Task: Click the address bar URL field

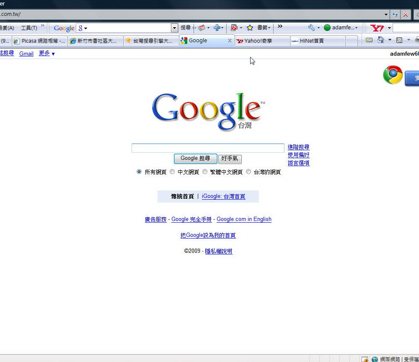Action: [191, 14]
